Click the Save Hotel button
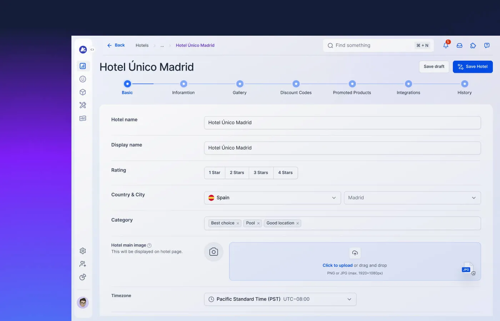The height and width of the screenshot is (321, 500). pyautogui.click(x=473, y=67)
